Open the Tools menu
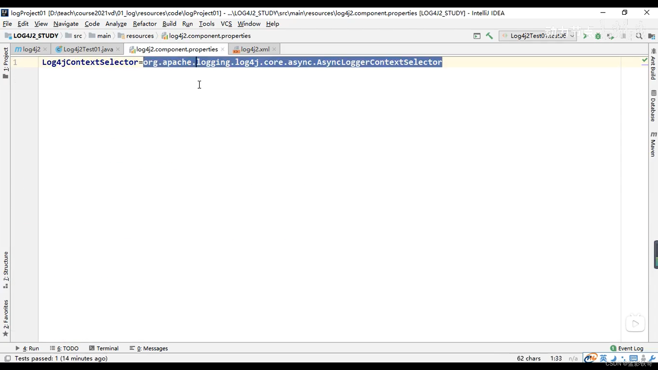The width and height of the screenshot is (658, 370). [207, 24]
